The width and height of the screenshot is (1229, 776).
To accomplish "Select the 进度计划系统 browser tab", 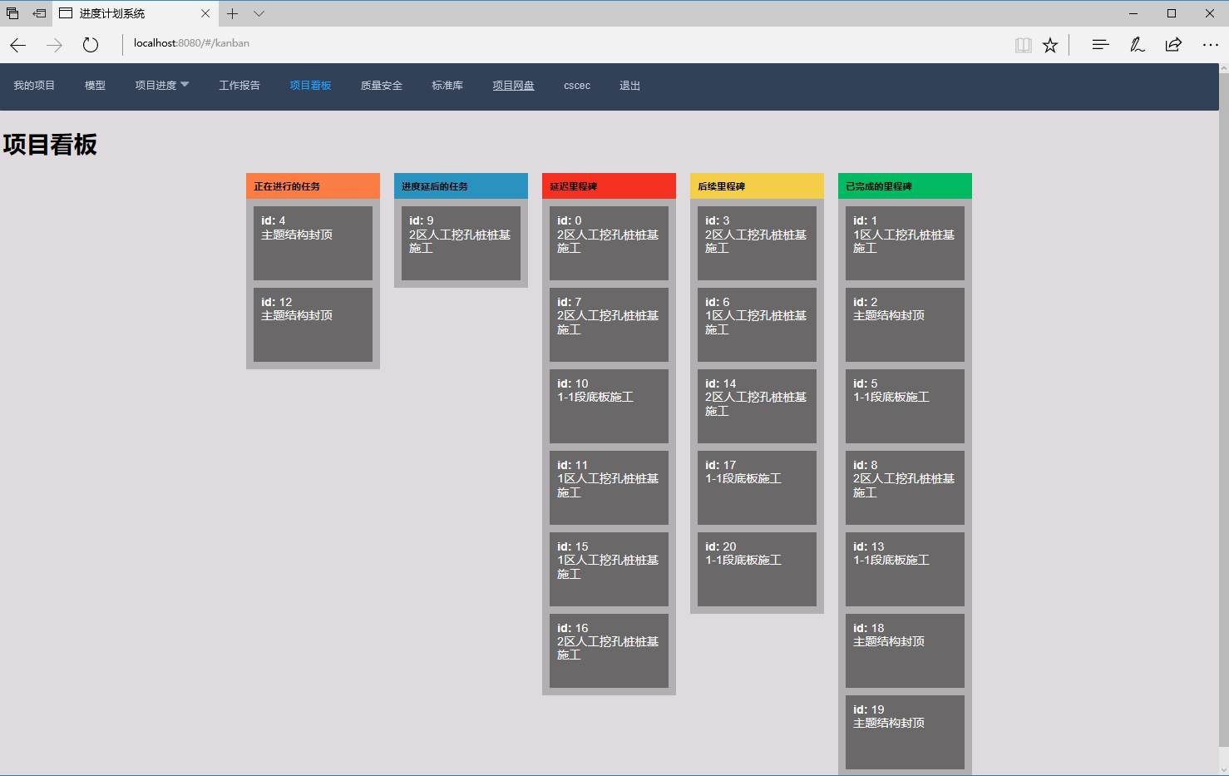I will click(x=136, y=13).
